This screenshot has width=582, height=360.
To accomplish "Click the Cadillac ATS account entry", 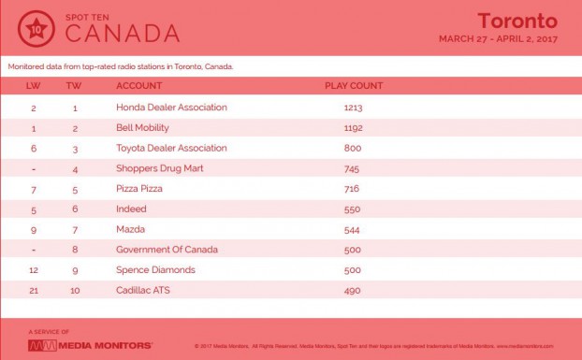I will pos(143,290).
